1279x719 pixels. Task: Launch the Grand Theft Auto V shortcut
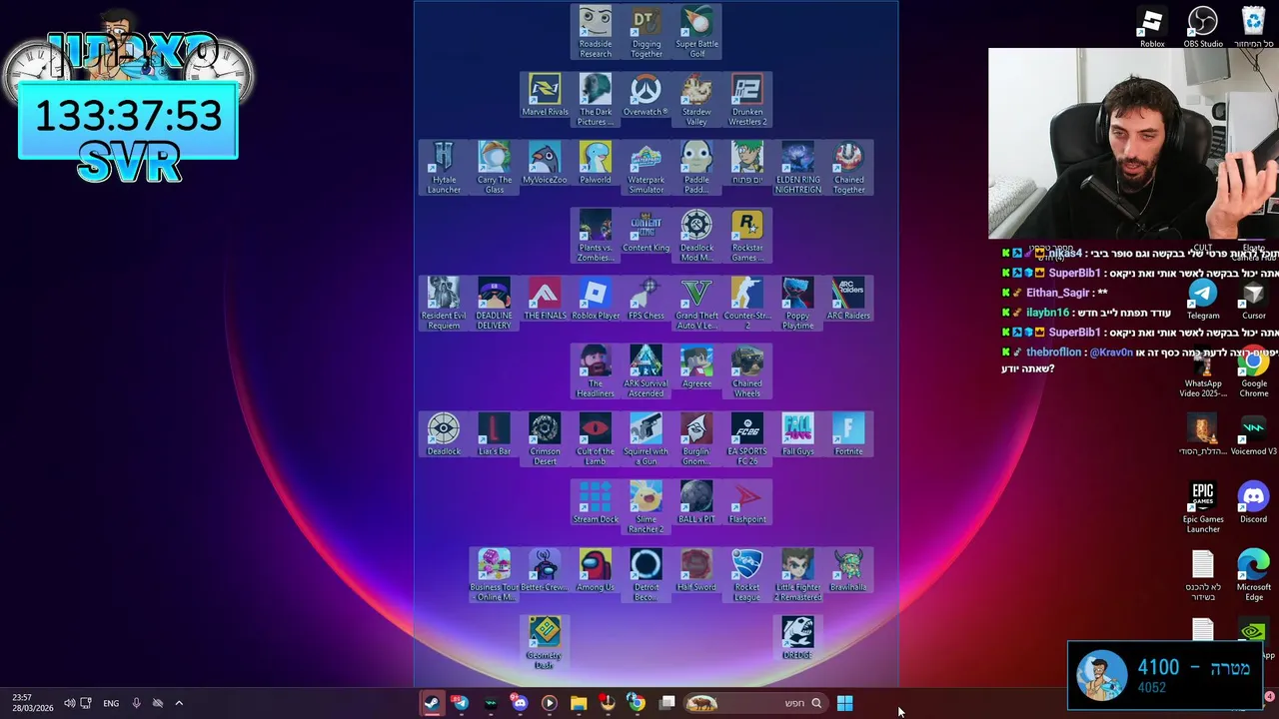coord(696,304)
